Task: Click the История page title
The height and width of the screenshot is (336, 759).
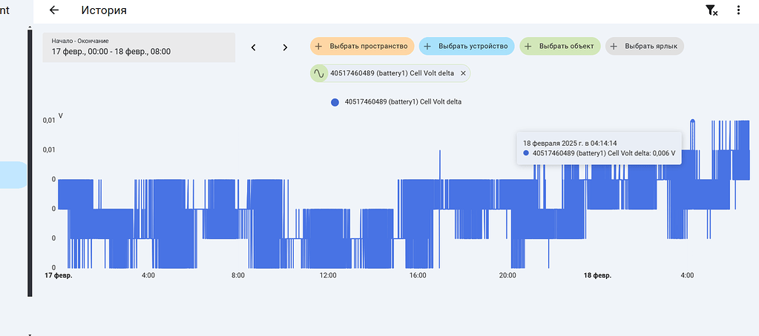Action: (x=104, y=10)
